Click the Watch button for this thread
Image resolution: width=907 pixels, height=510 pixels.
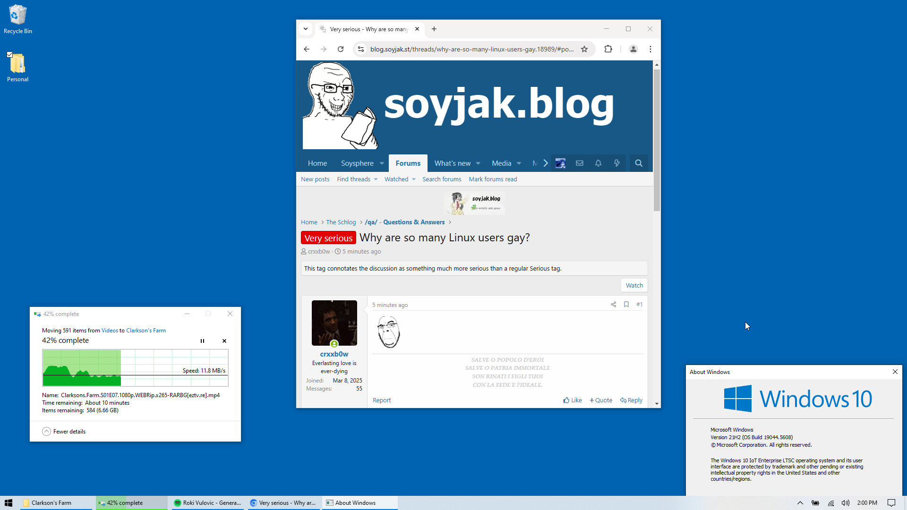pyautogui.click(x=634, y=285)
